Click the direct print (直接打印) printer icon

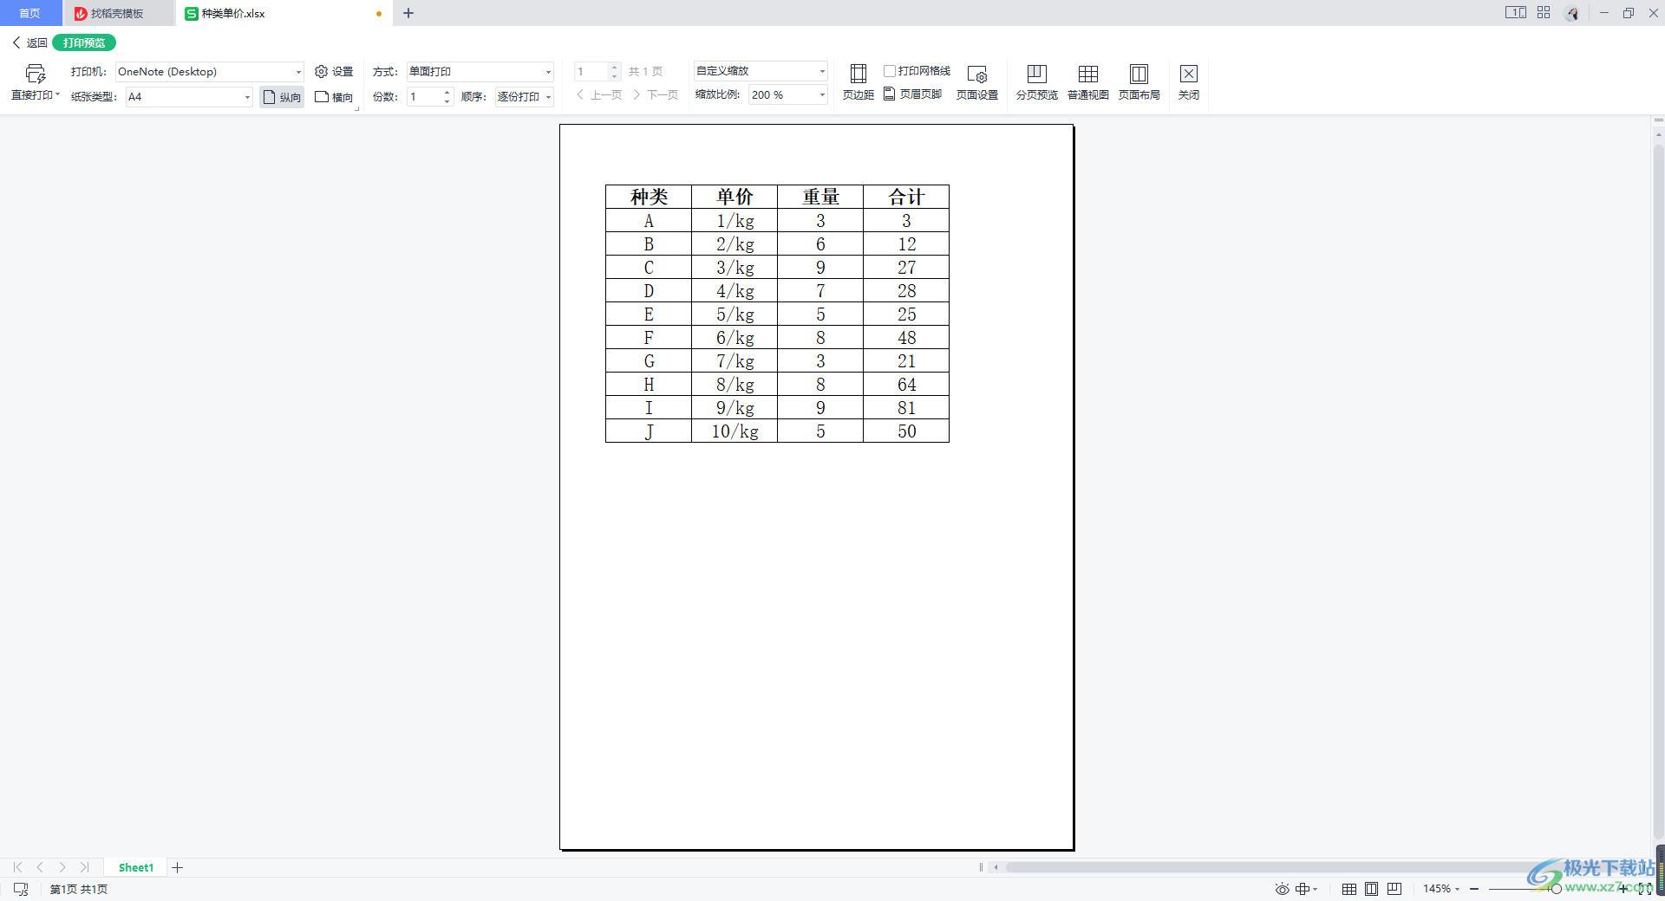35,75
